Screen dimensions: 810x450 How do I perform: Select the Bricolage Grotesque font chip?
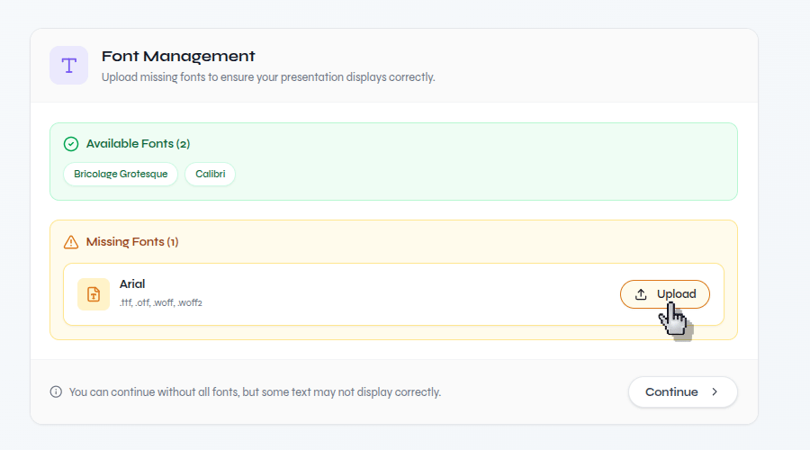coord(121,174)
